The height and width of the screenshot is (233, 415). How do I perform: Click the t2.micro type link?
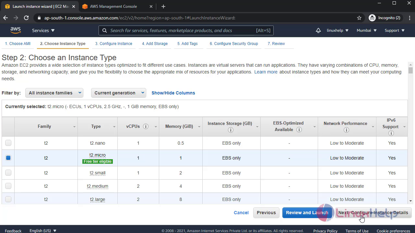point(98,155)
